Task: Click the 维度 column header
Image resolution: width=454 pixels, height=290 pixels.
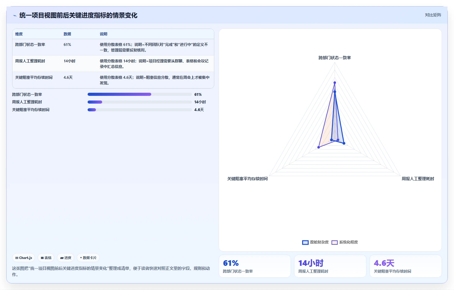Action: click(x=19, y=34)
